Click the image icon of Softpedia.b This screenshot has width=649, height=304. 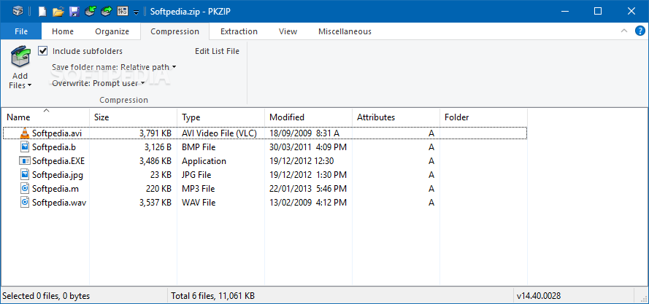[x=25, y=147]
